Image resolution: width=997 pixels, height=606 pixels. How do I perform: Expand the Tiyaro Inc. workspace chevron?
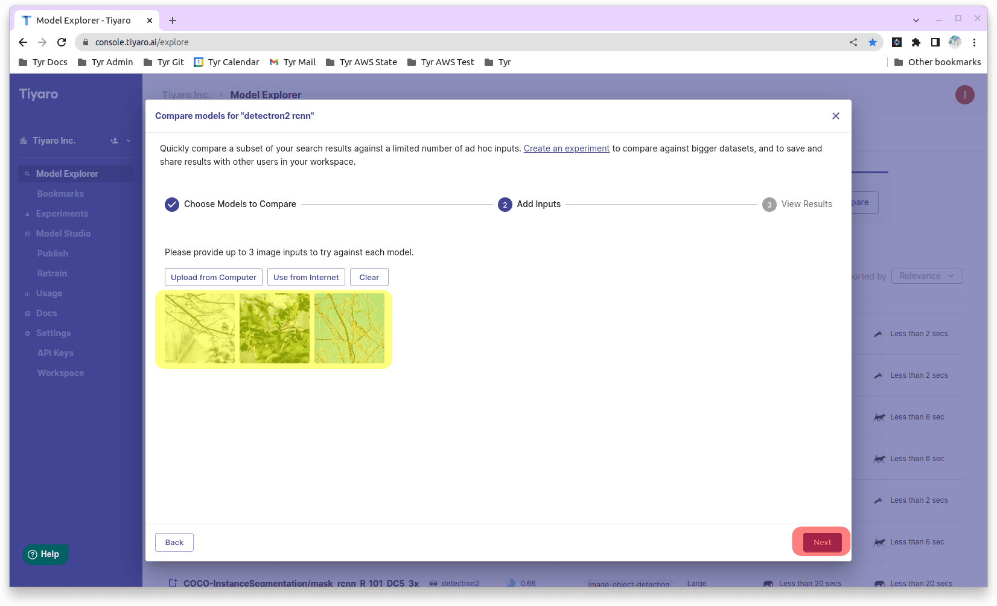[129, 141]
